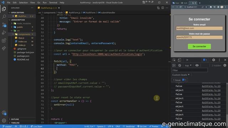This screenshot has width=228, height=128.
Task: Click the green Se connecter button
Action: (199, 47)
